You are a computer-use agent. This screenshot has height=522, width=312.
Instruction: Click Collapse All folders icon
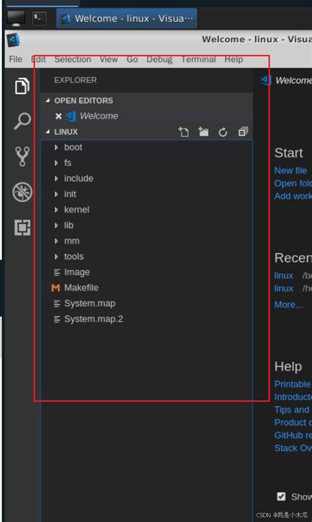click(243, 132)
